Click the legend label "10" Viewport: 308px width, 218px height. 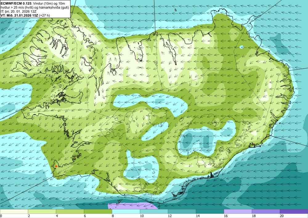click(142, 216)
